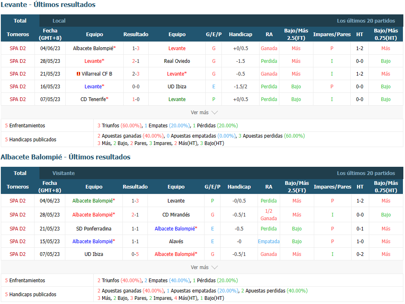
Task: Click the Fecha (GMT+8) header in Levante table
Action: (50, 35)
